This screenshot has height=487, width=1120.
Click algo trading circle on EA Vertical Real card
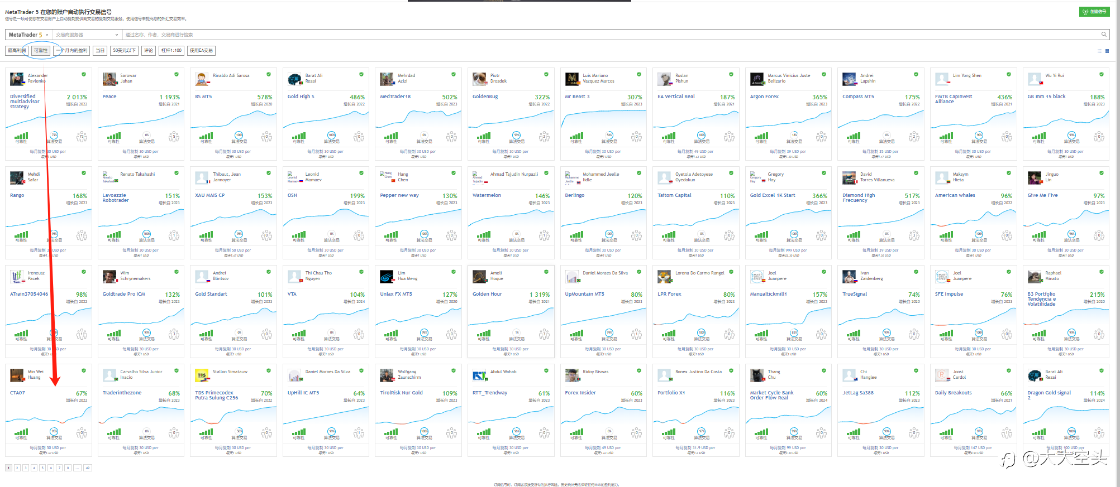pos(701,135)
